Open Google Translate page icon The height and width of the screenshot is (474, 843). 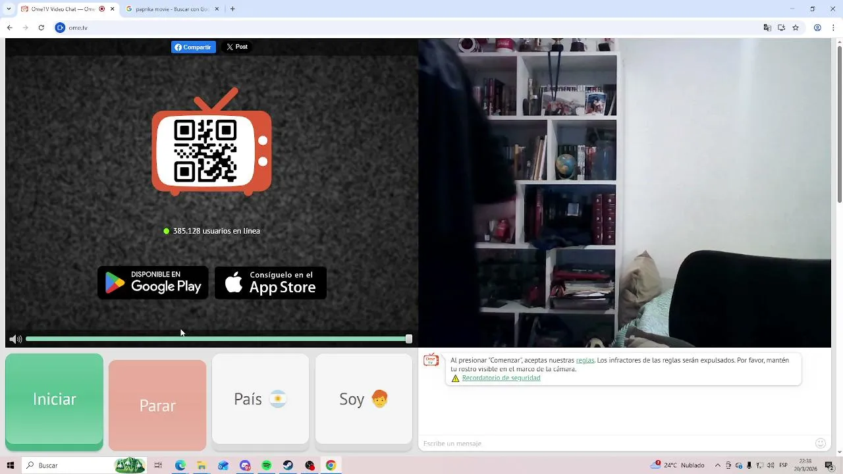(x=767, y=28)
